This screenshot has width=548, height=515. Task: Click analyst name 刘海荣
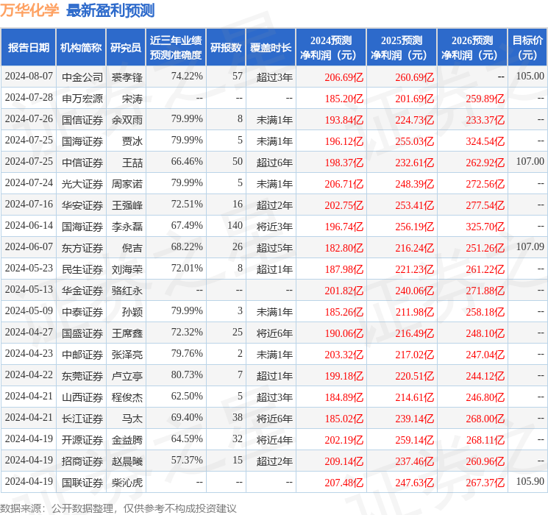coord(127,269)
